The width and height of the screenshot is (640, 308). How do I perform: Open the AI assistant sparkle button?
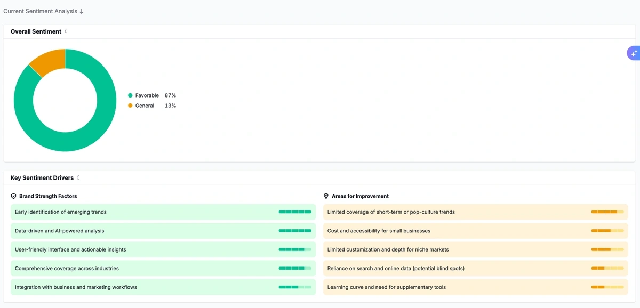634,53
